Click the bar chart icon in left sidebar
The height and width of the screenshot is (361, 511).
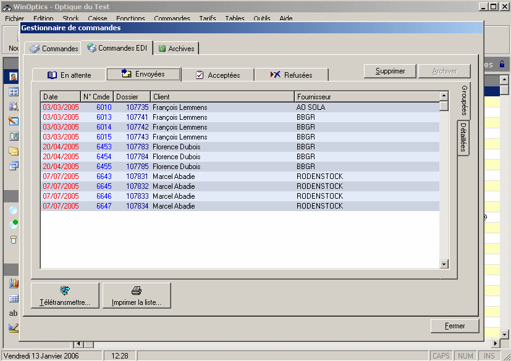pos(13,283)
